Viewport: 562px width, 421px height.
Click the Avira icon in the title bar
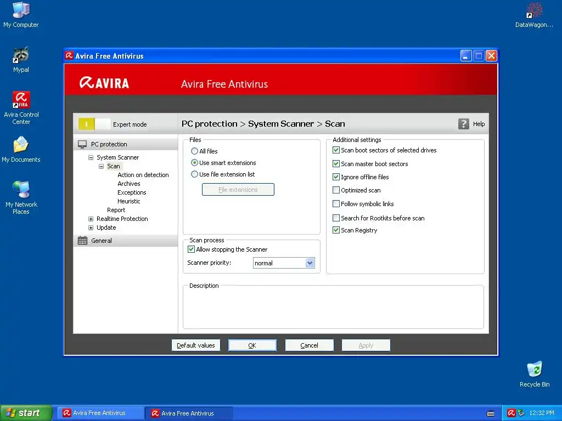pyautogui.click(x=69, y=56)
